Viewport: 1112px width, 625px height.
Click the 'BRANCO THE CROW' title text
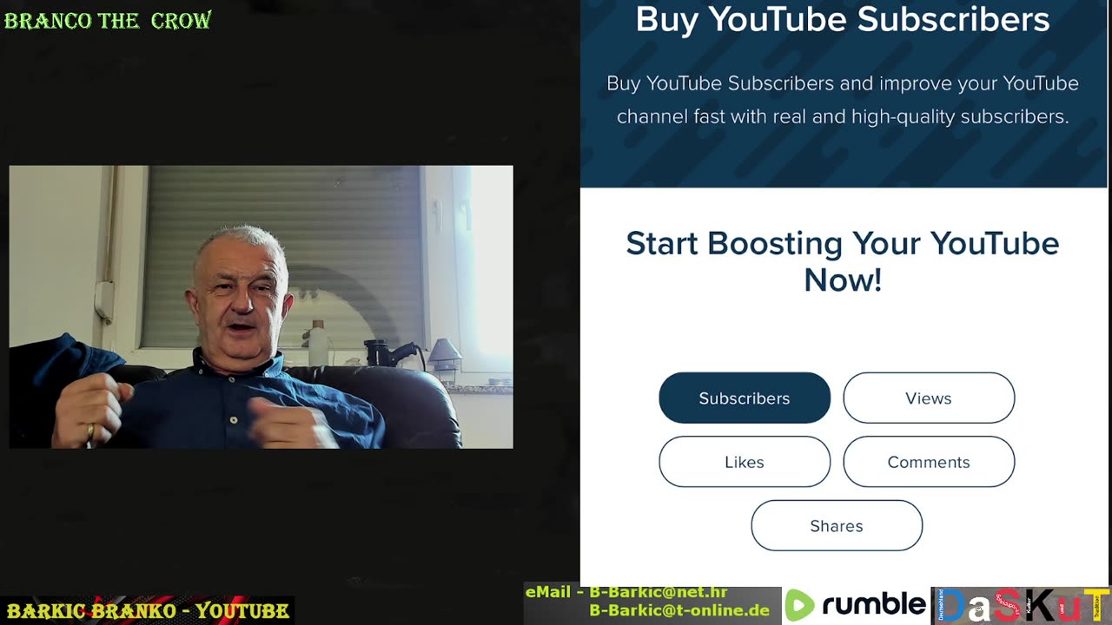[x=108, y=20]
